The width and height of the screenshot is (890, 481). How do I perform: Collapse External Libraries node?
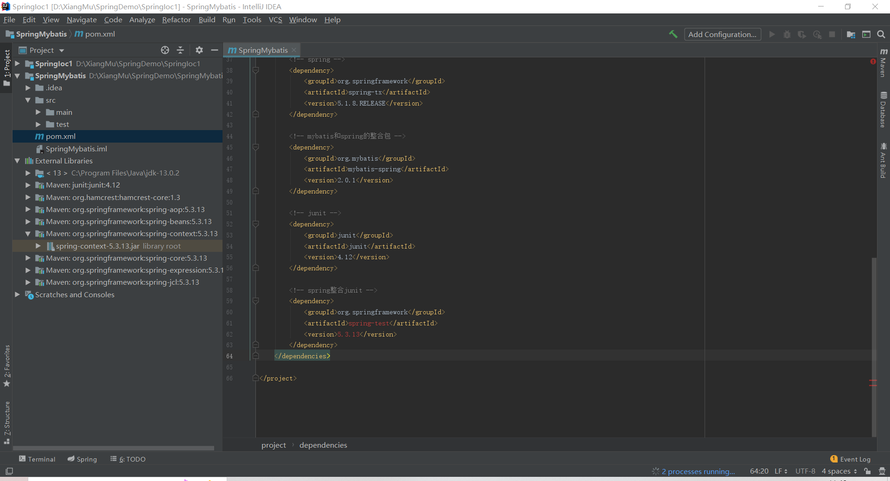coord(17,161)
